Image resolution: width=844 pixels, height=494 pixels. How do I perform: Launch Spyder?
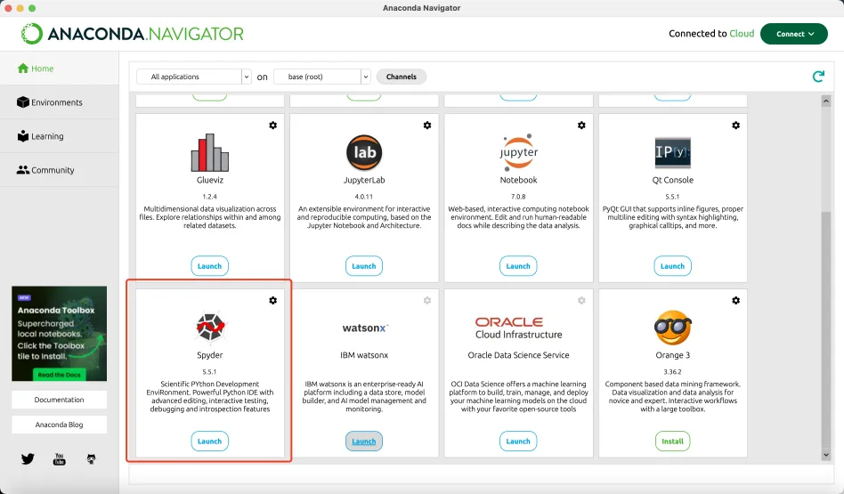210,441
